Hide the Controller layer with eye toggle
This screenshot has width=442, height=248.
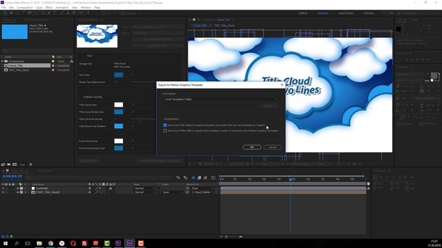(x=3, y=188)
